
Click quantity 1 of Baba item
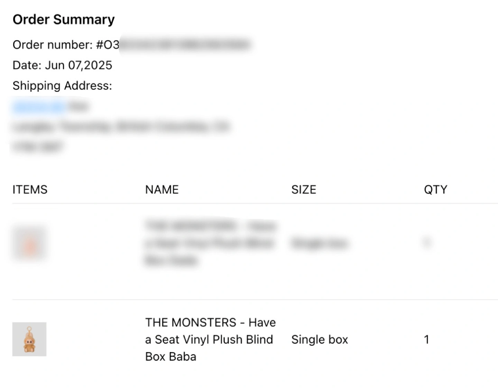coord(427,340)
